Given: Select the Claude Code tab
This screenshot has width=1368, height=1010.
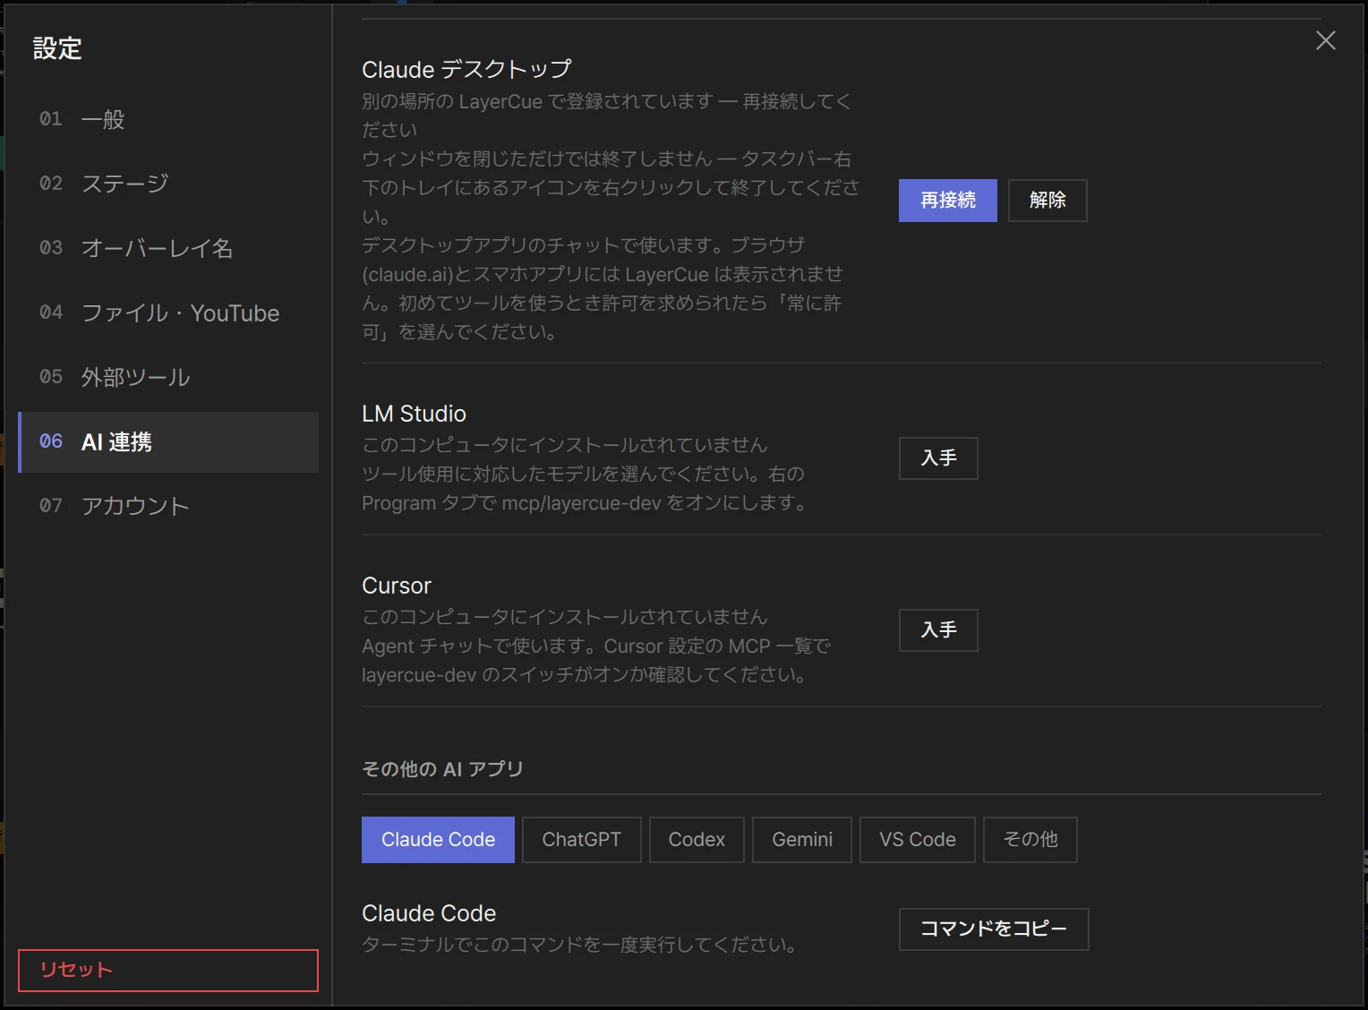Looking at the screenshot, I should click(x=438, y=839).
